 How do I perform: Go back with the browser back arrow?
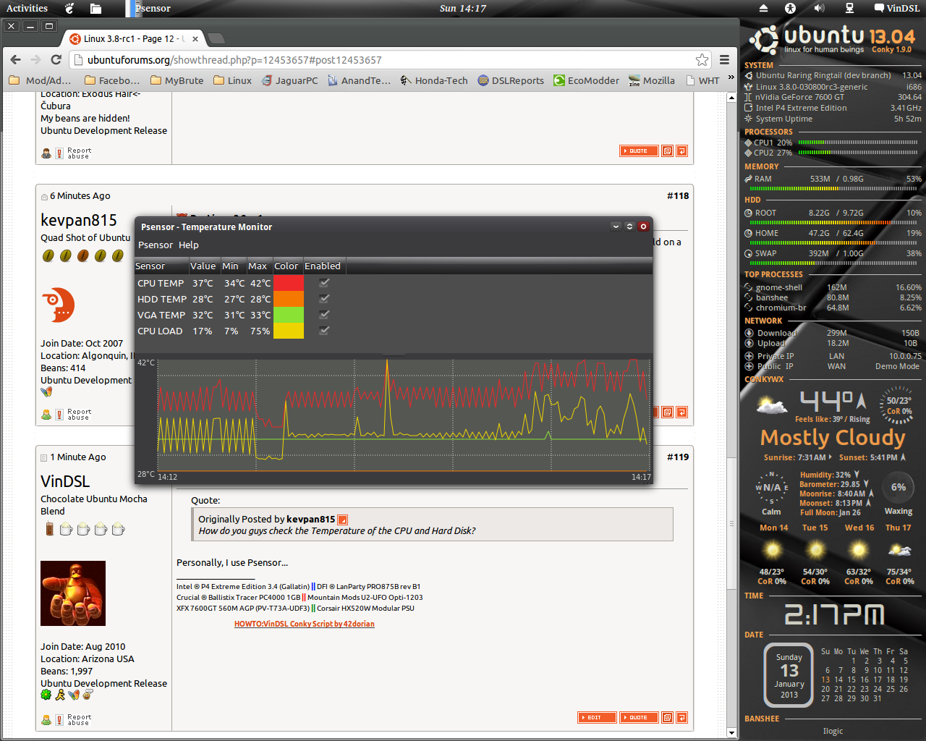tap(16, 59)
